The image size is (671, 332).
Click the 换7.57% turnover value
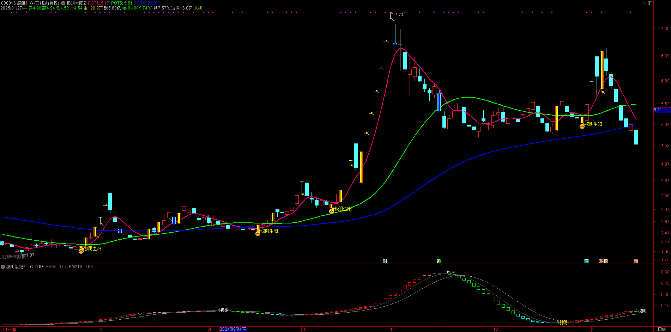click(x=162, y=8)
